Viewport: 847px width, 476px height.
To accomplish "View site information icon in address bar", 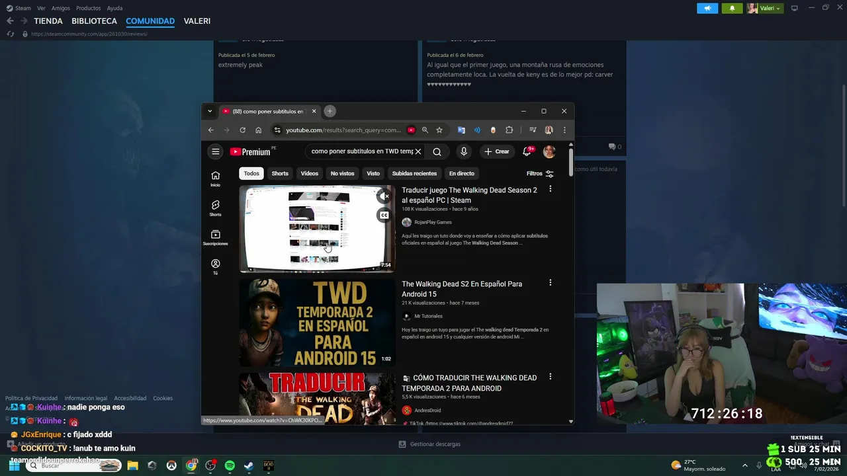I will 277,130.
